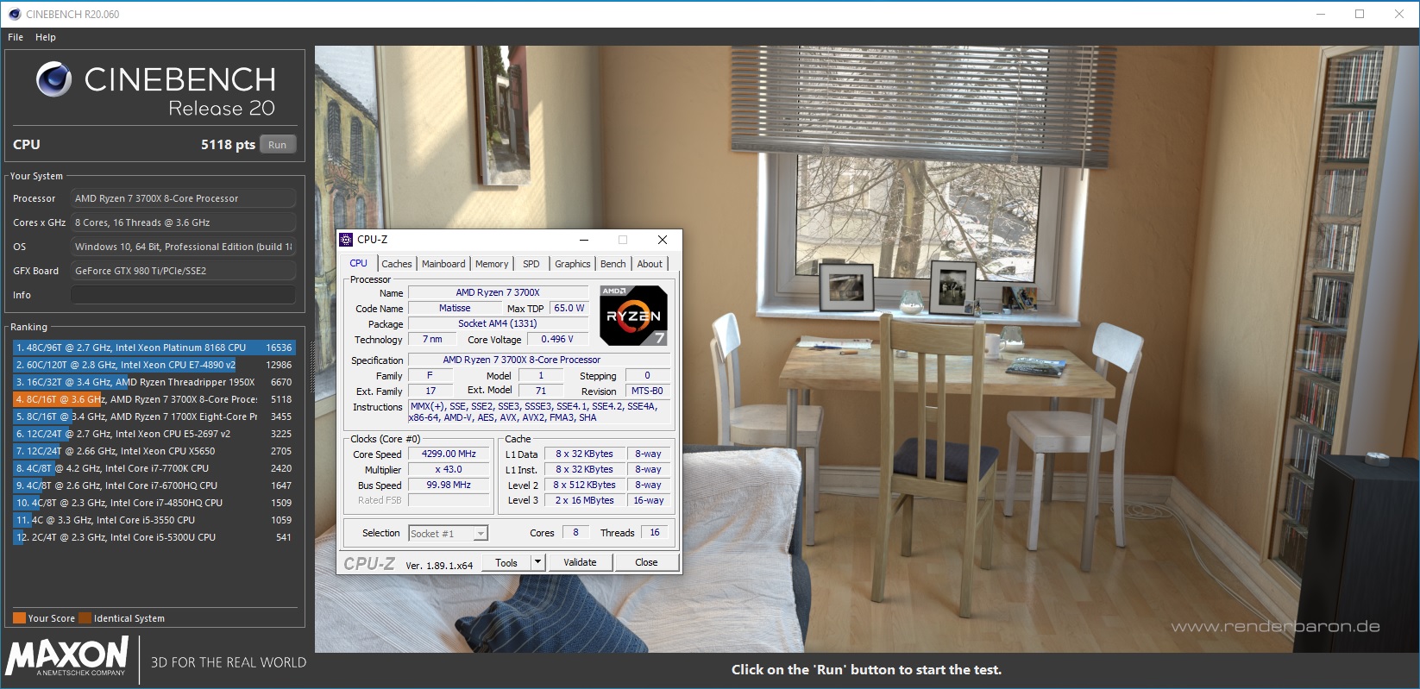Viewport: 1420px width, 689px height.
Task: Click the Core Speed value 4299.00 MHz
Action: coord(449,454)
